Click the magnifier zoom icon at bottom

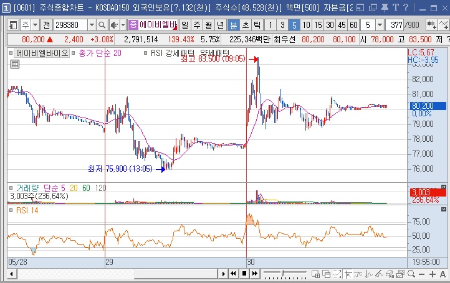click(411, 274)
